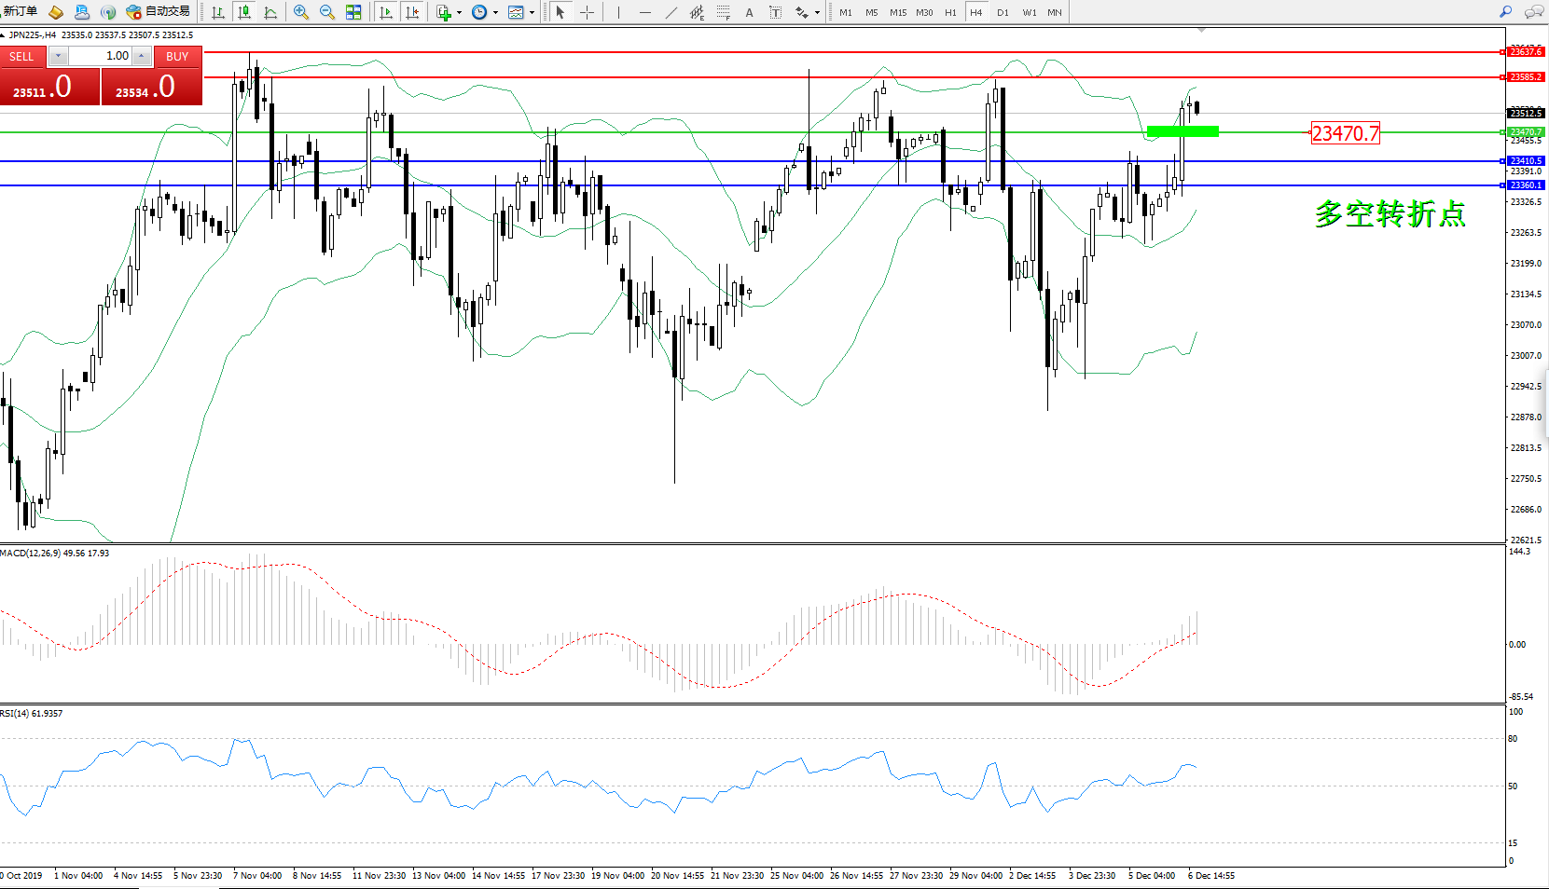Open the chart templates dropdown arrow

(532, 13)
